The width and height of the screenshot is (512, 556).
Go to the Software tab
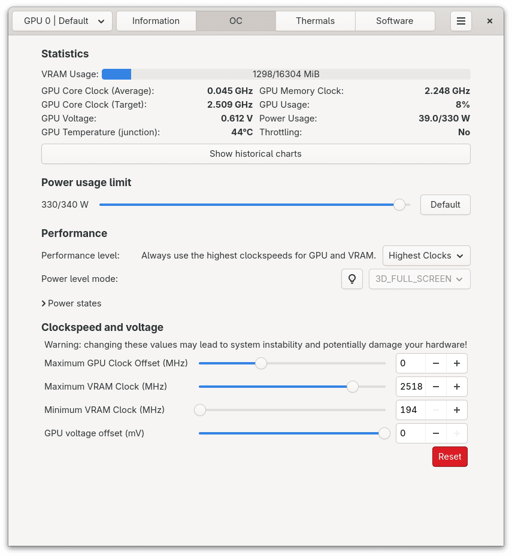point(395,21)
